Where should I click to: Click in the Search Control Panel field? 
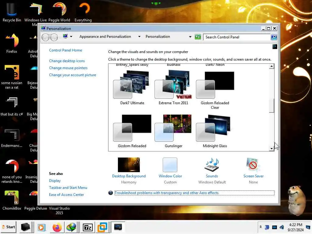(237, 37)
